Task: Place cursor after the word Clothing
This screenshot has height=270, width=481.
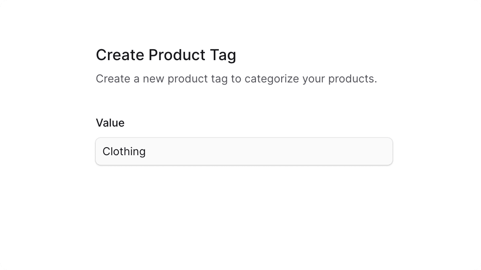Action: [x=147, y=151]
